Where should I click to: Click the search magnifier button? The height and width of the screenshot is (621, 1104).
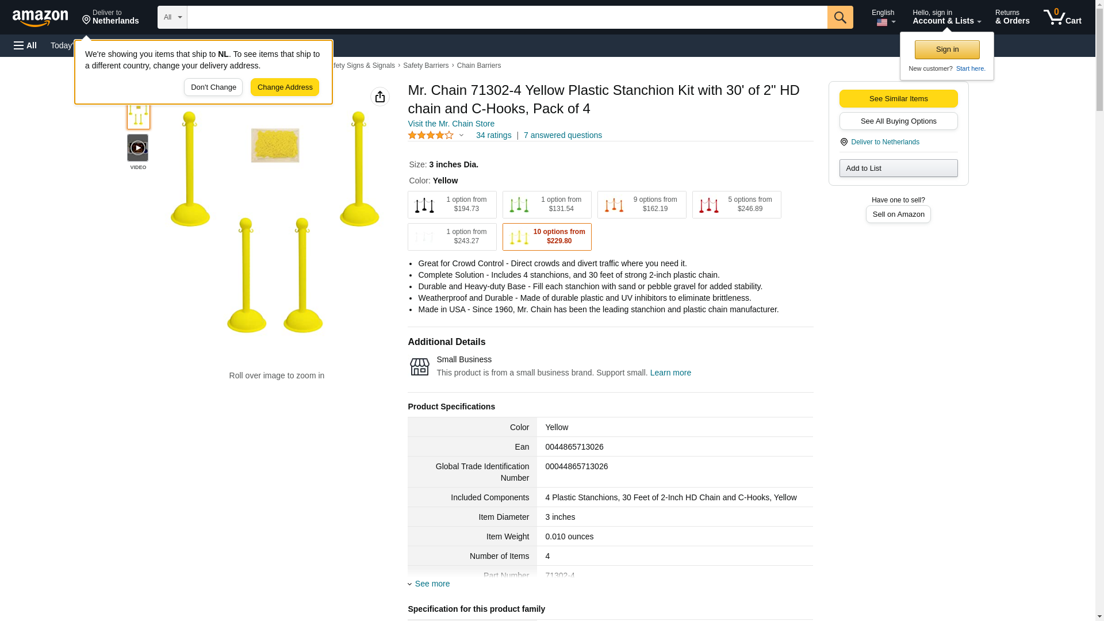tap(840, 17)
